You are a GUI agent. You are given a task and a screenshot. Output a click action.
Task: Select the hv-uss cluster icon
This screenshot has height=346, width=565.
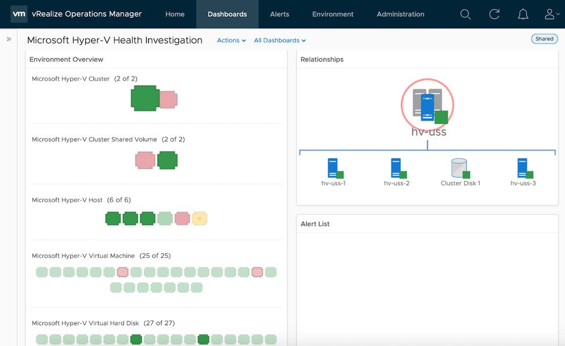428,105
